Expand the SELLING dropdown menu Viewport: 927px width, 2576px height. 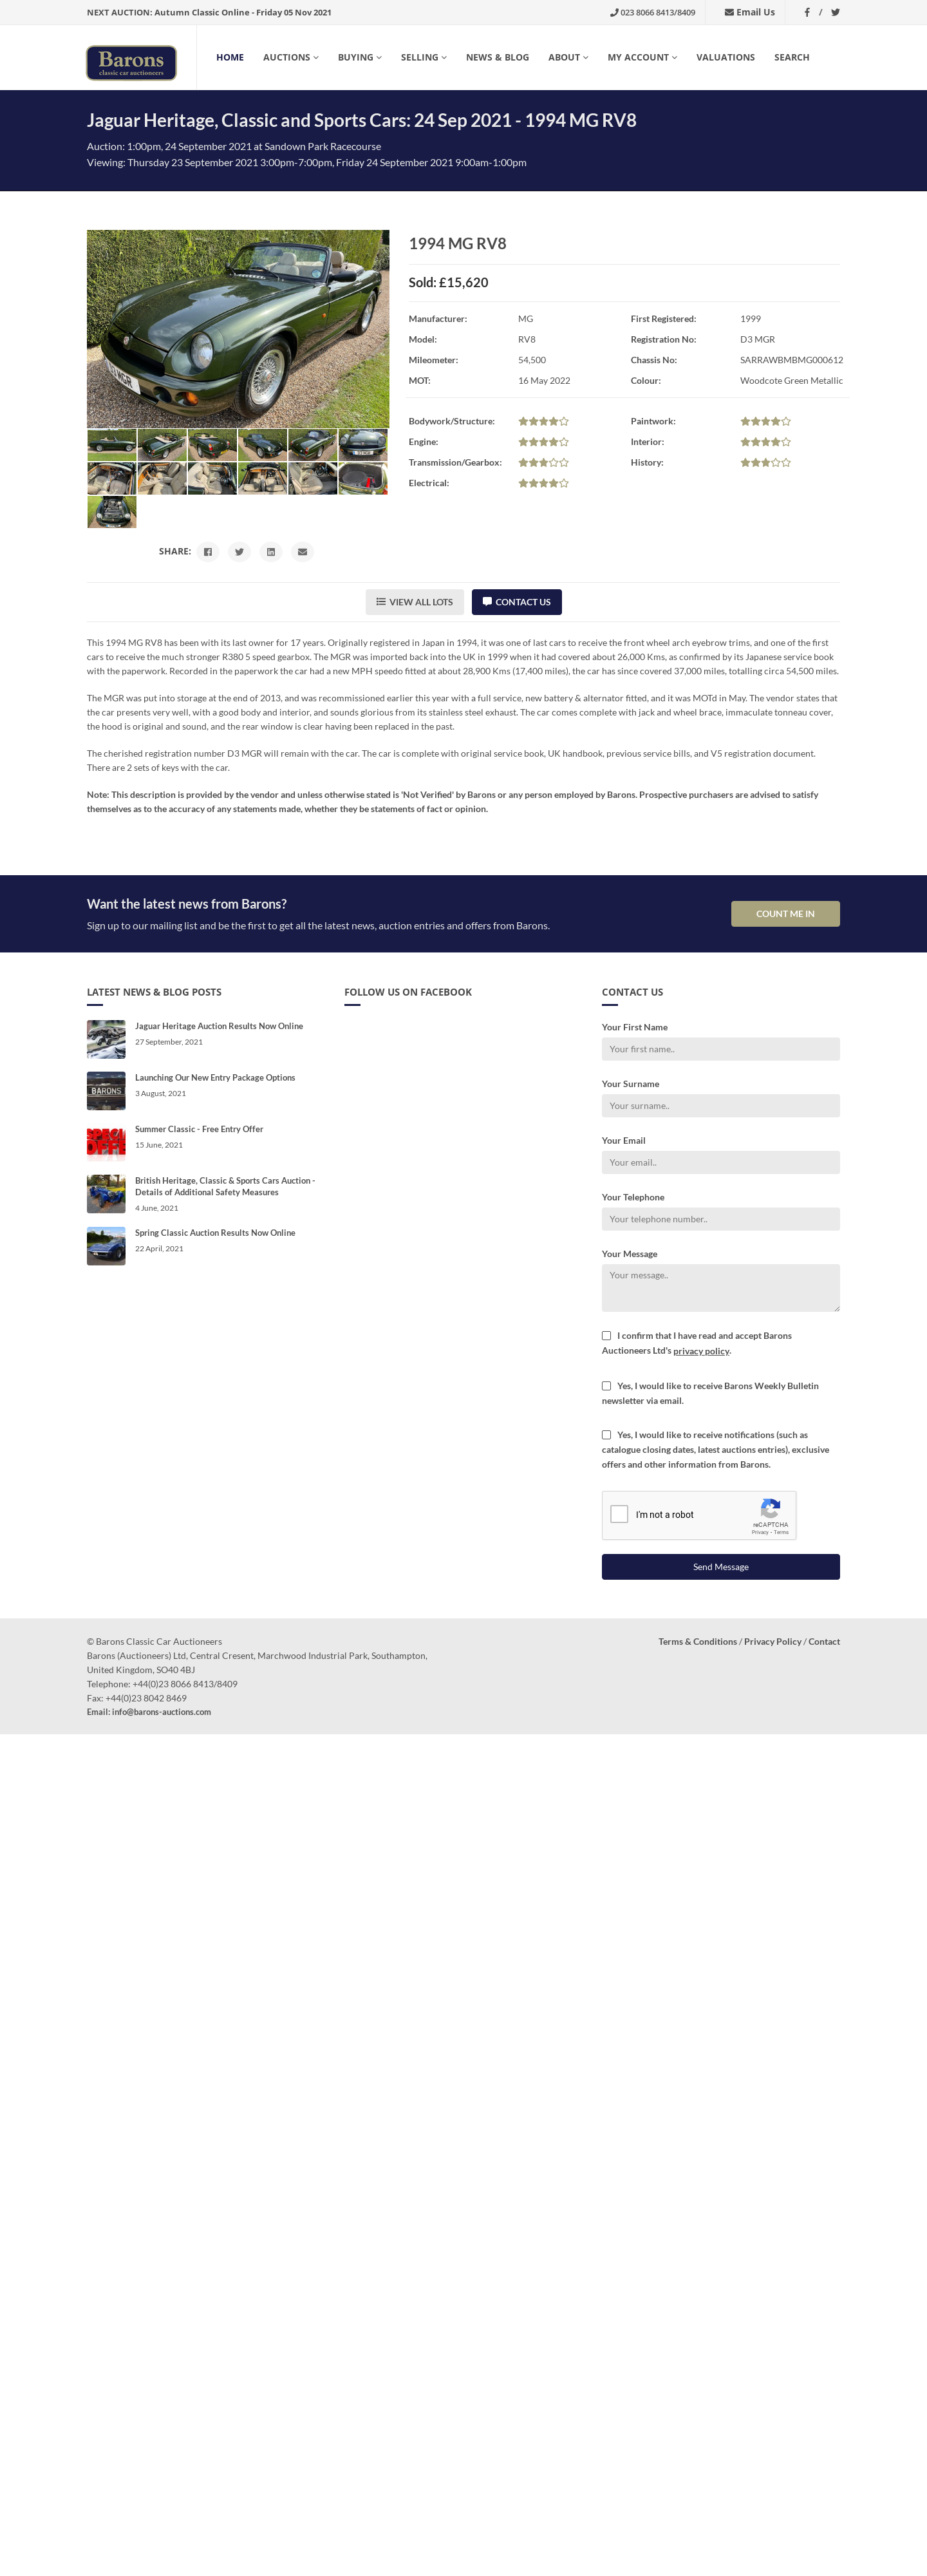tap(424, 57)
